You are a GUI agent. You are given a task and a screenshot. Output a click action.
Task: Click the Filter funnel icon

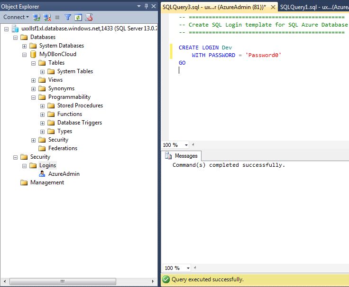(68, 17)
